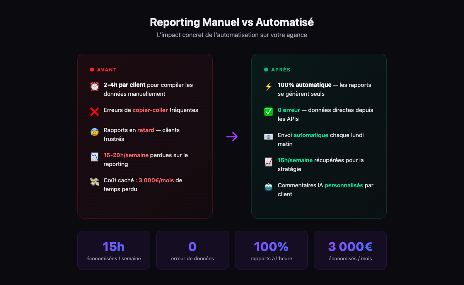Select the flying money icon near "Coût caché"

tap(94, 182)
